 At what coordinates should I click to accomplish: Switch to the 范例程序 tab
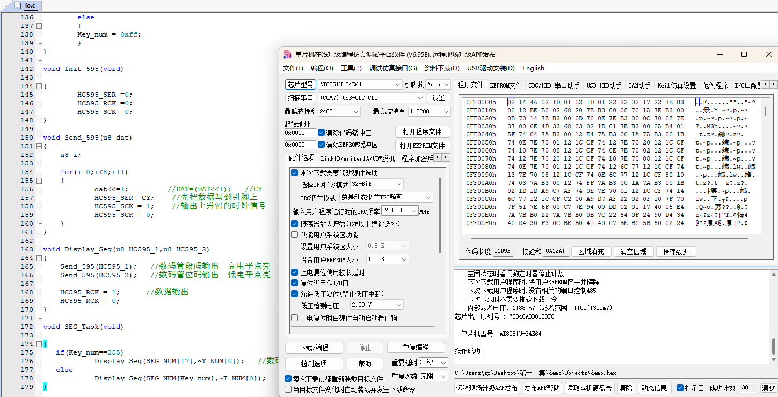tap(715, 85)
